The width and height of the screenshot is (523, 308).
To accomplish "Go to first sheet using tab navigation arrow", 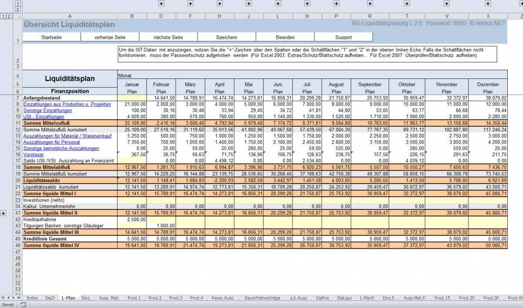I will 3,298.
